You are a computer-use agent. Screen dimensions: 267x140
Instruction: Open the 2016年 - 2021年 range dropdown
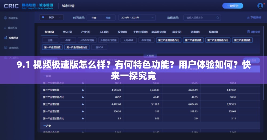pyautogui.click(x=137, y=18)
